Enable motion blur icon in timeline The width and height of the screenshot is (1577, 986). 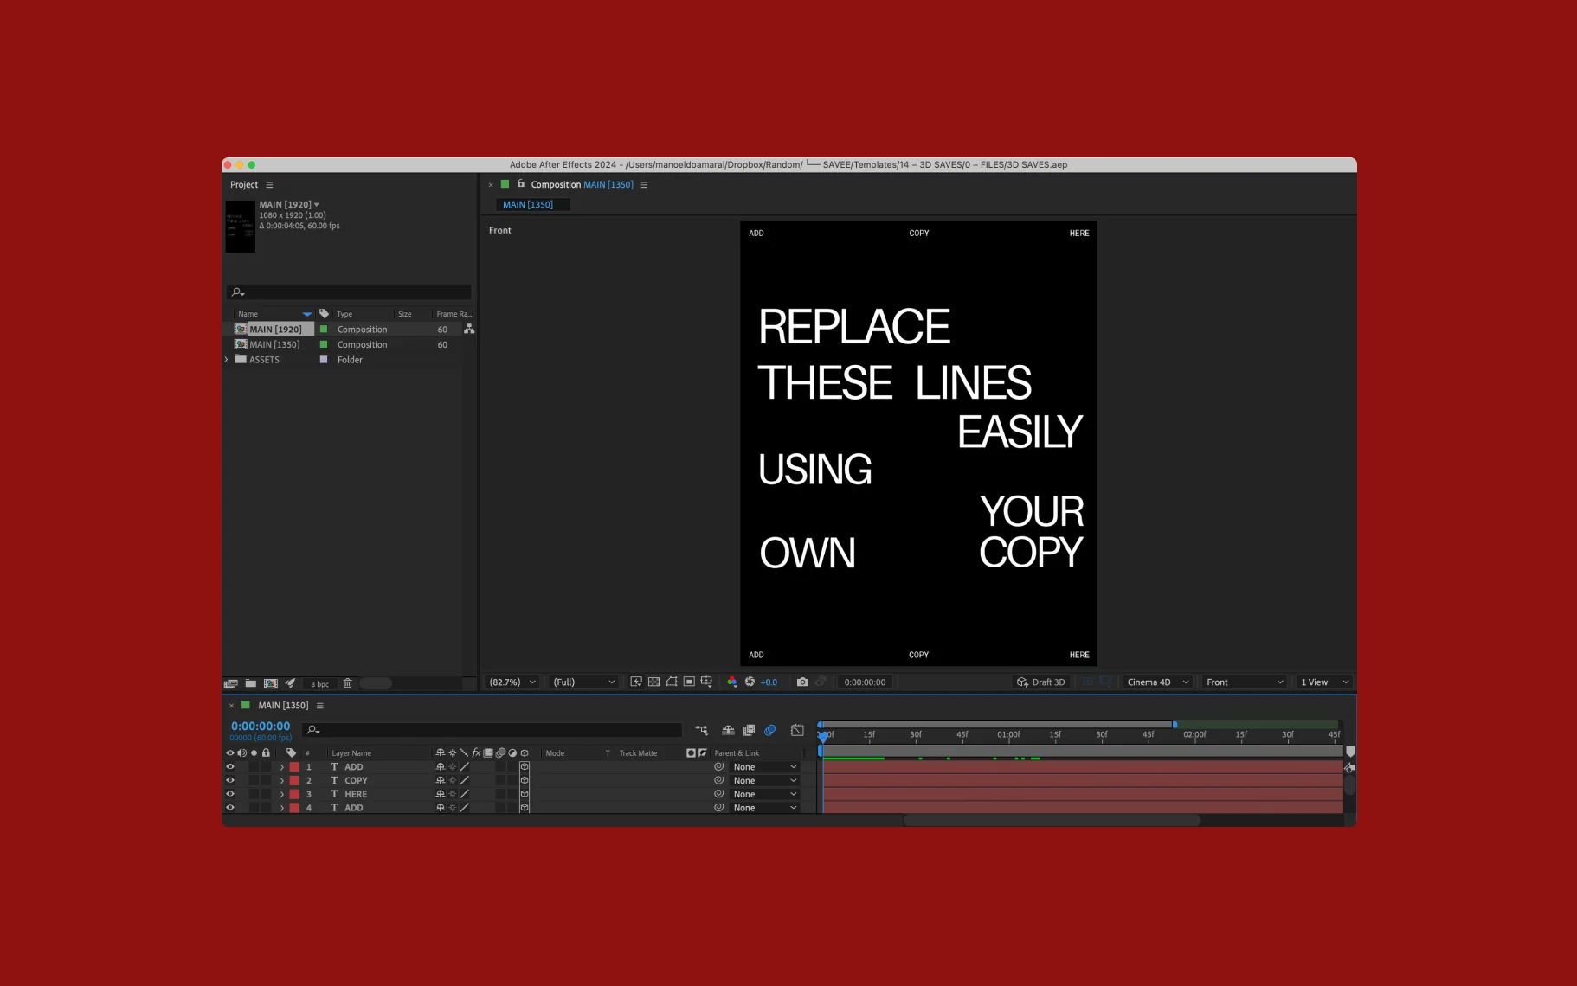pos(769,730)
